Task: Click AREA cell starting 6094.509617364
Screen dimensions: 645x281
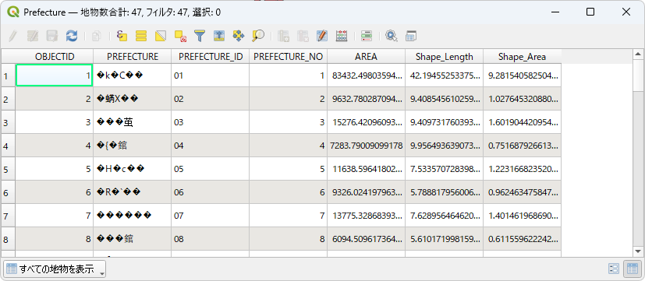Action: [366, 239]
